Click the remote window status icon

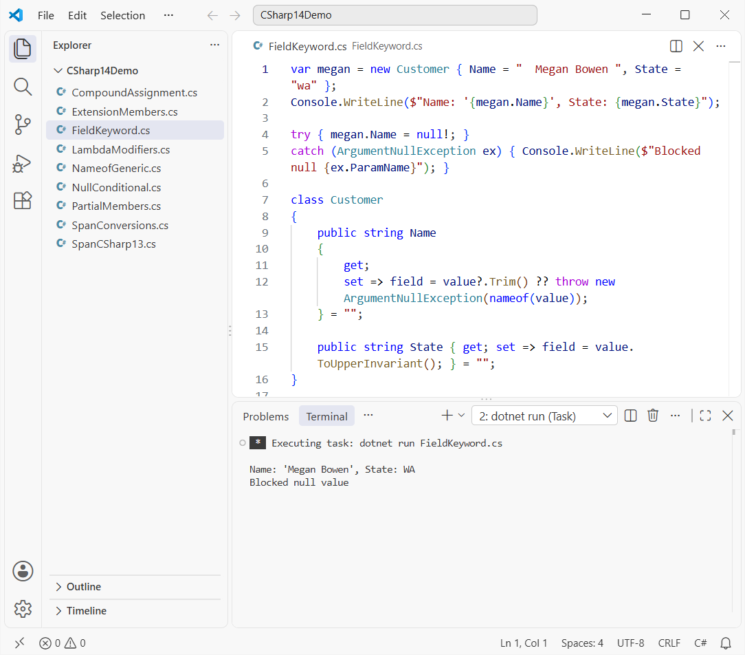(x=19, y=643)
